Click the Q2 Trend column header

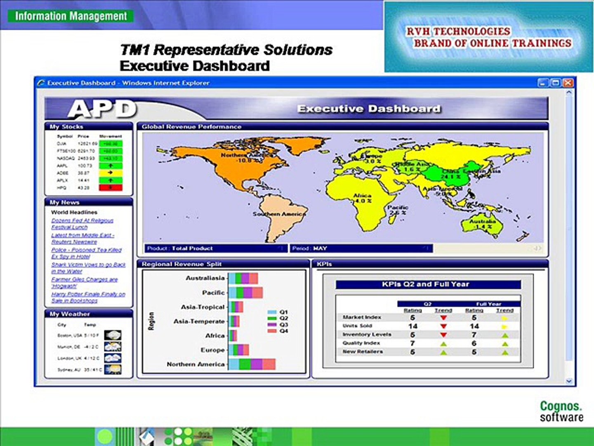coord(443,310)
